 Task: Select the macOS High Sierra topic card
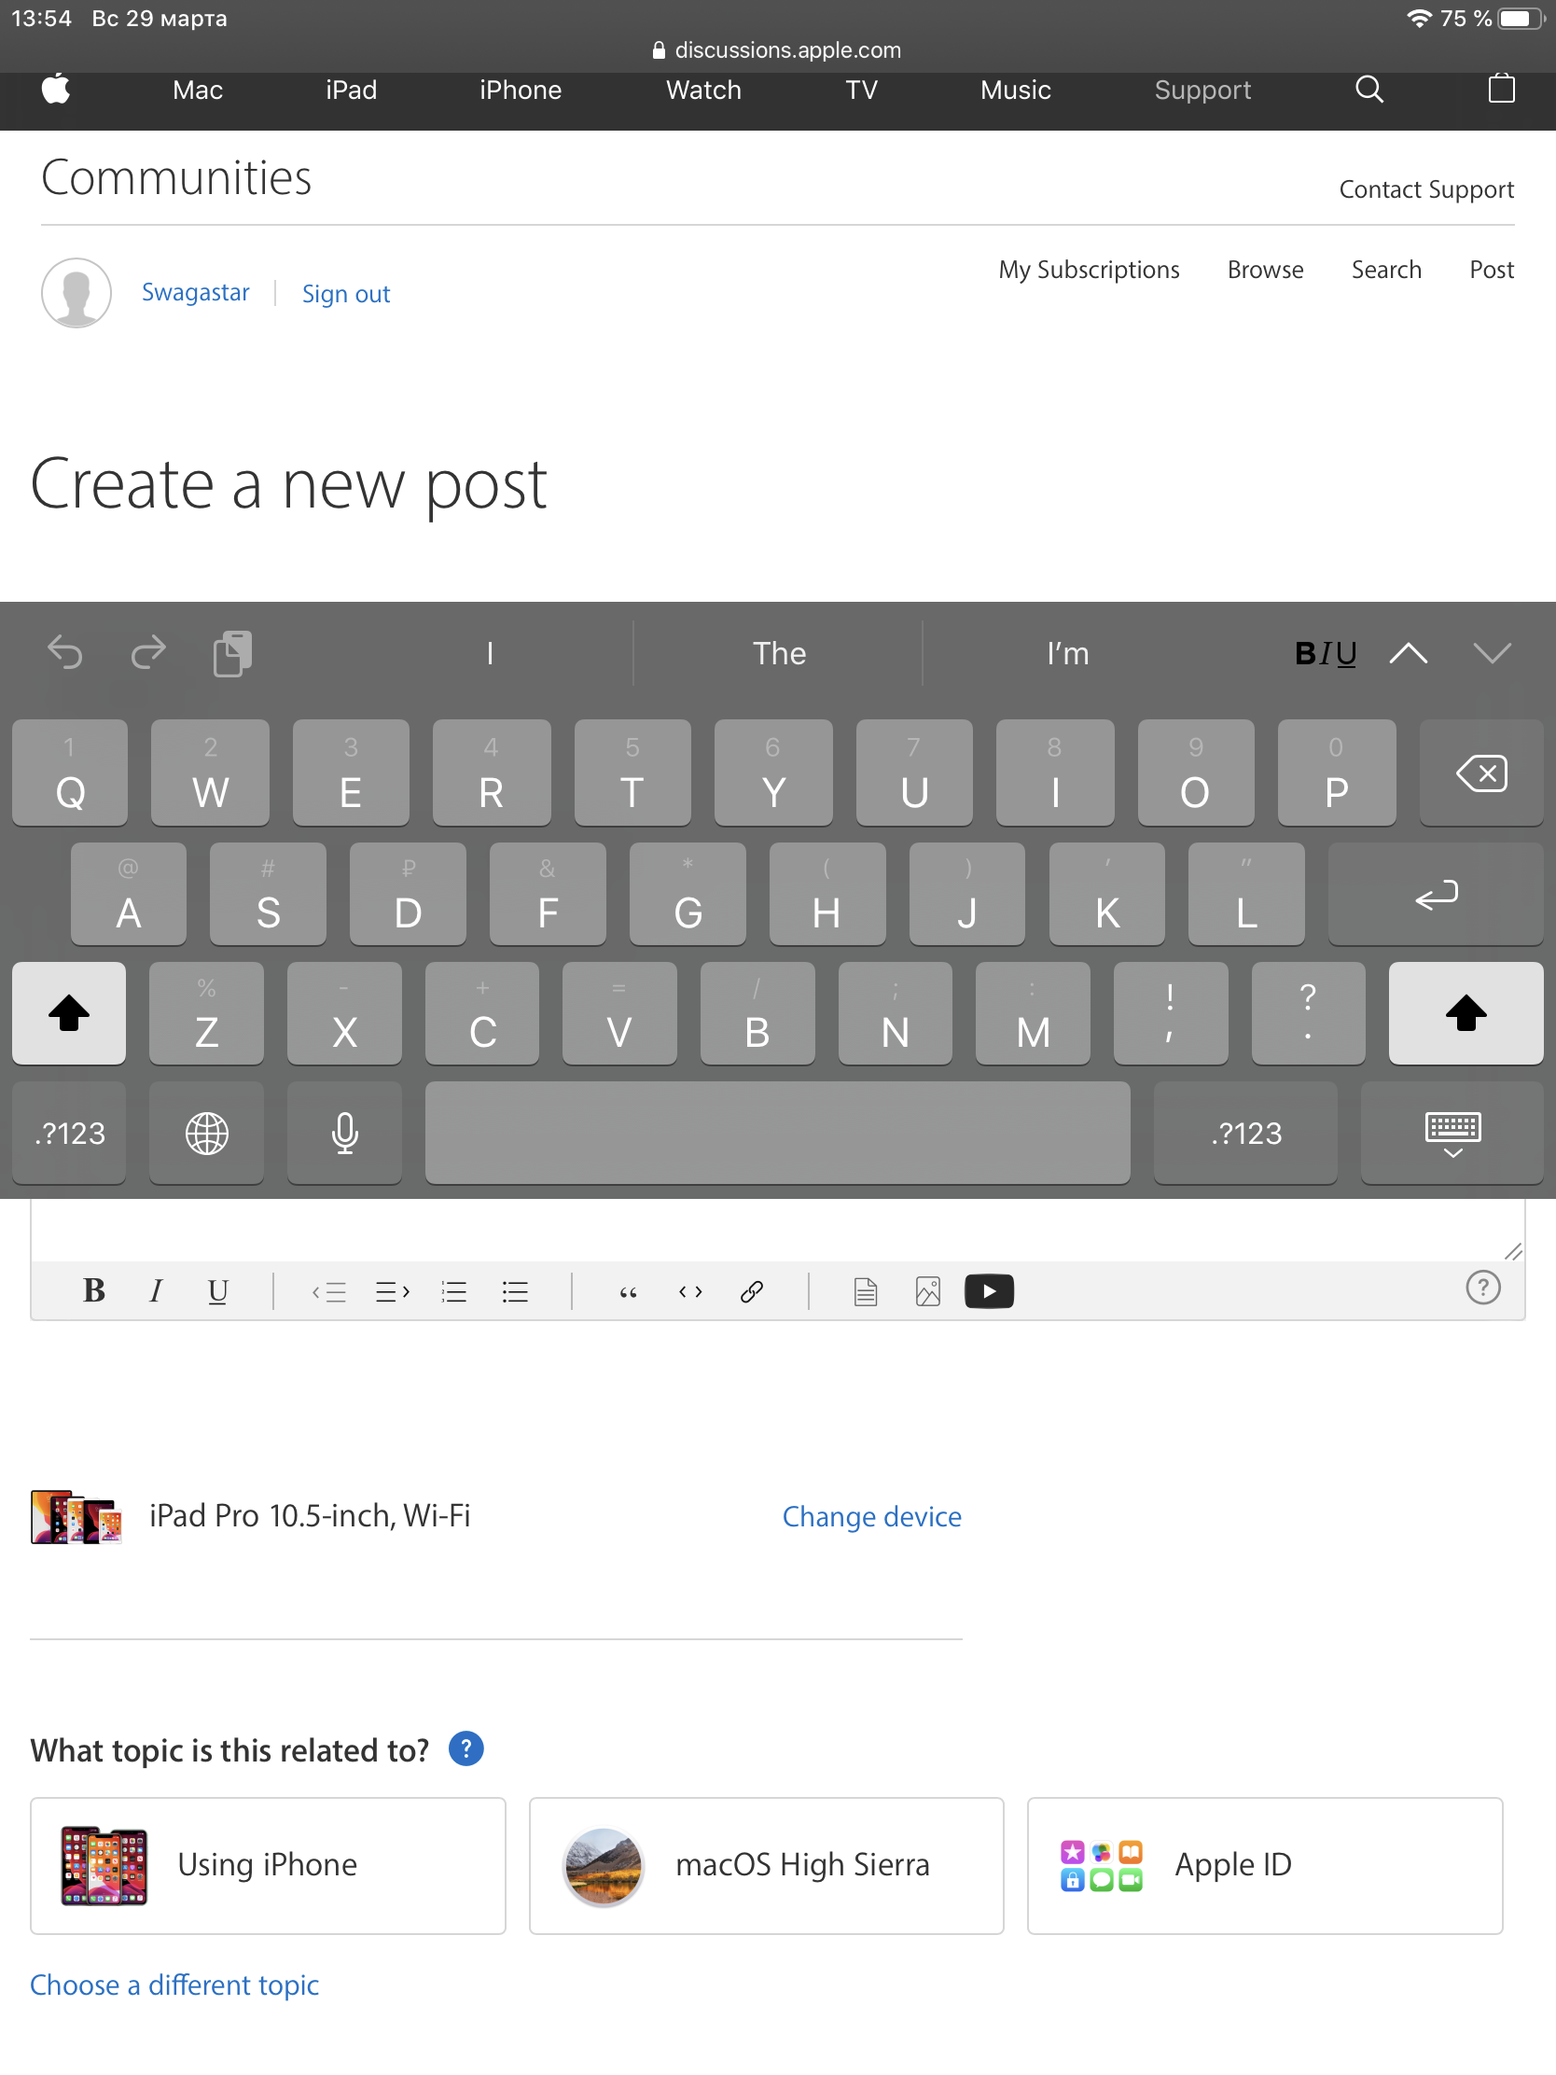[x=766, y=1865]
